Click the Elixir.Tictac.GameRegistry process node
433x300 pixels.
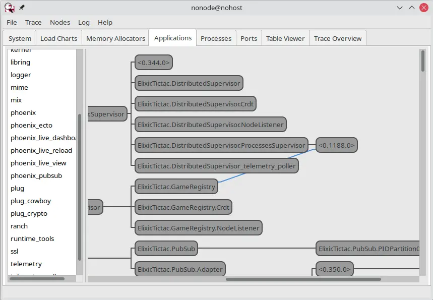click(x=176, y=187)
